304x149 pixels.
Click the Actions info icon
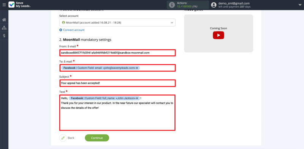pyautogui.click(x=172, y=5)
